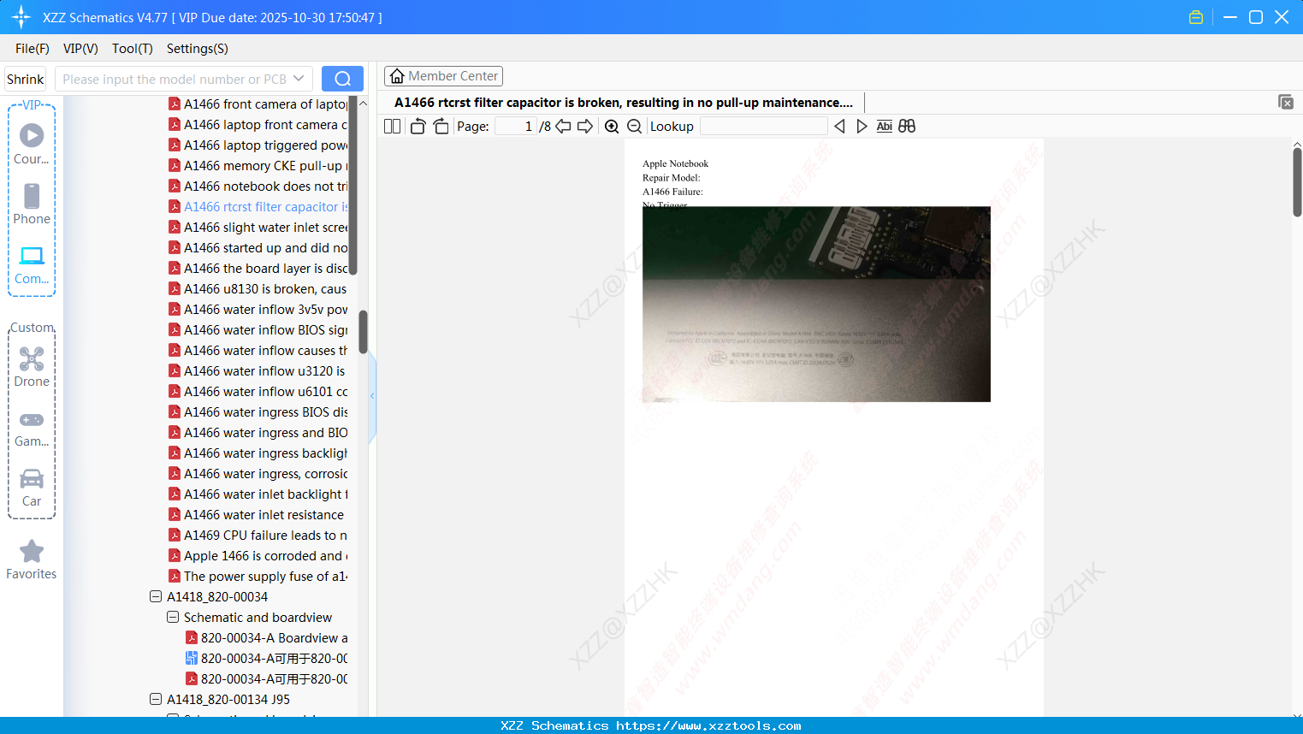Collapse the A1418_820-00034 tree node
1303x734 pixels.
click(x=156, y=596)
